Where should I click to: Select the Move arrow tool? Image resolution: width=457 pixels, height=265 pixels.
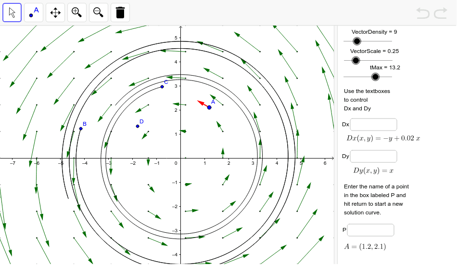tap(12, 13)
